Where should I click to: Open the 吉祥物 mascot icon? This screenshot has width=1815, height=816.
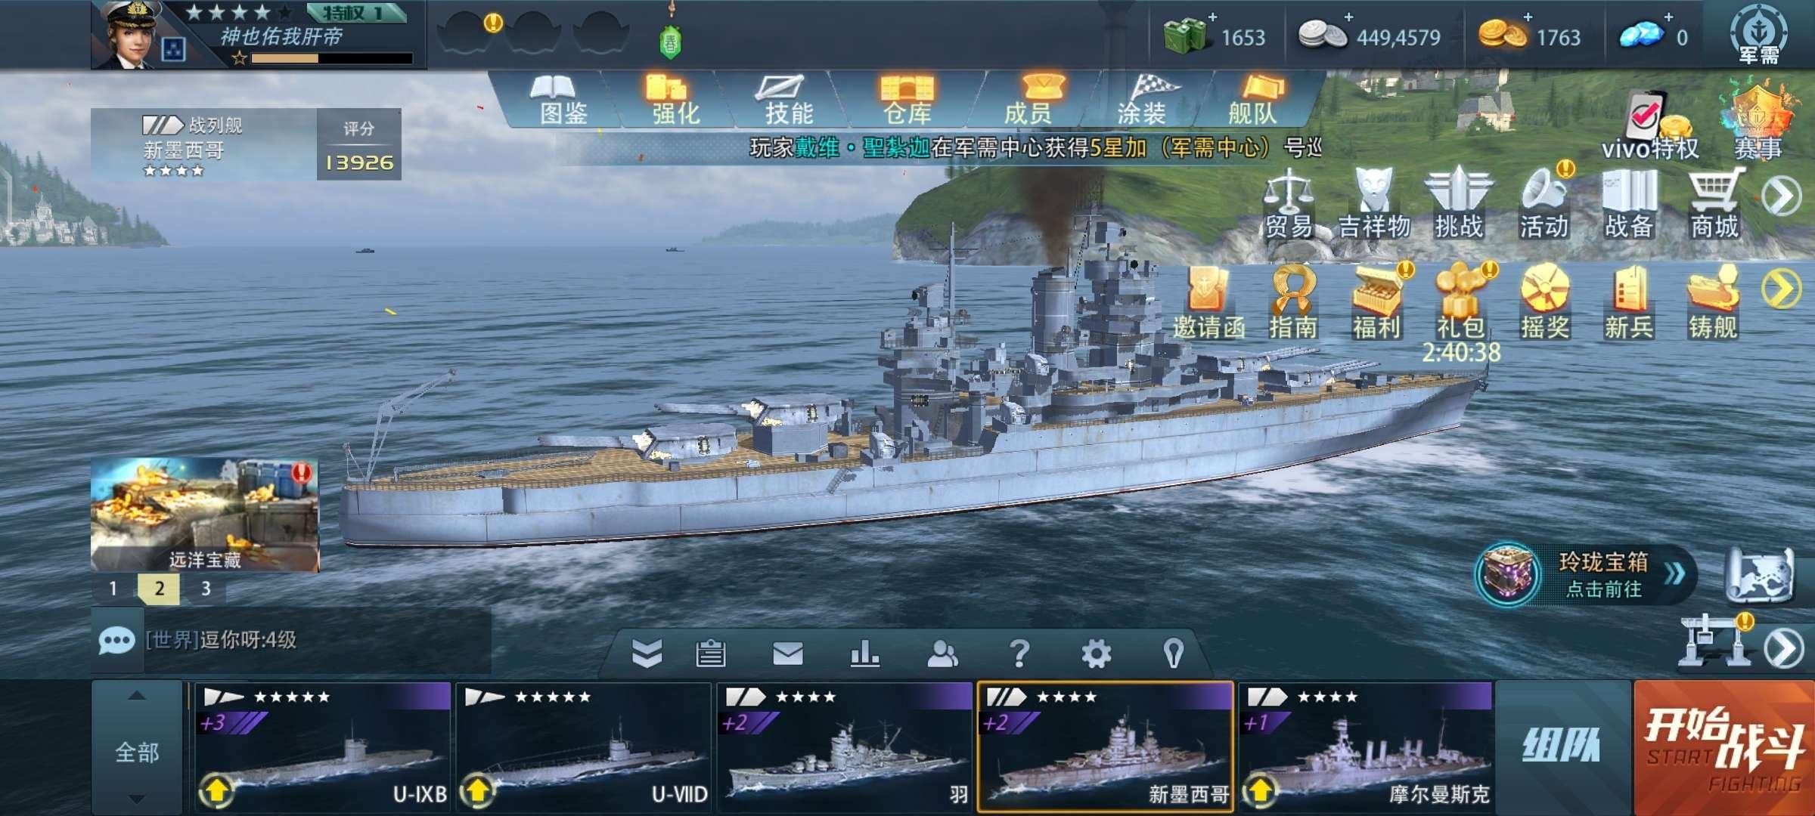1374,202
